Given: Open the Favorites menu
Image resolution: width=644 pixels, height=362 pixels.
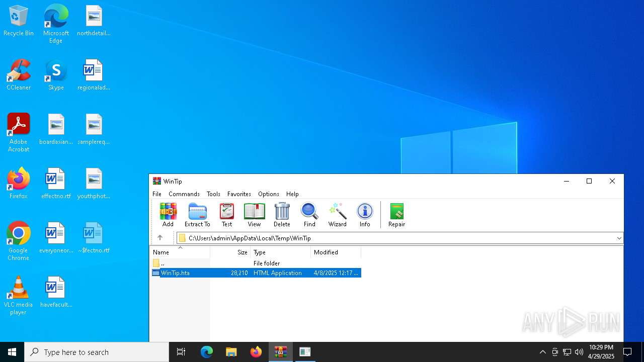Looking at the screenshot, I should (239, 194).
